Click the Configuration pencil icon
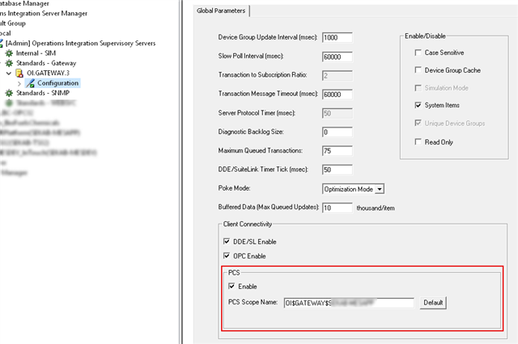 (31, 83)
